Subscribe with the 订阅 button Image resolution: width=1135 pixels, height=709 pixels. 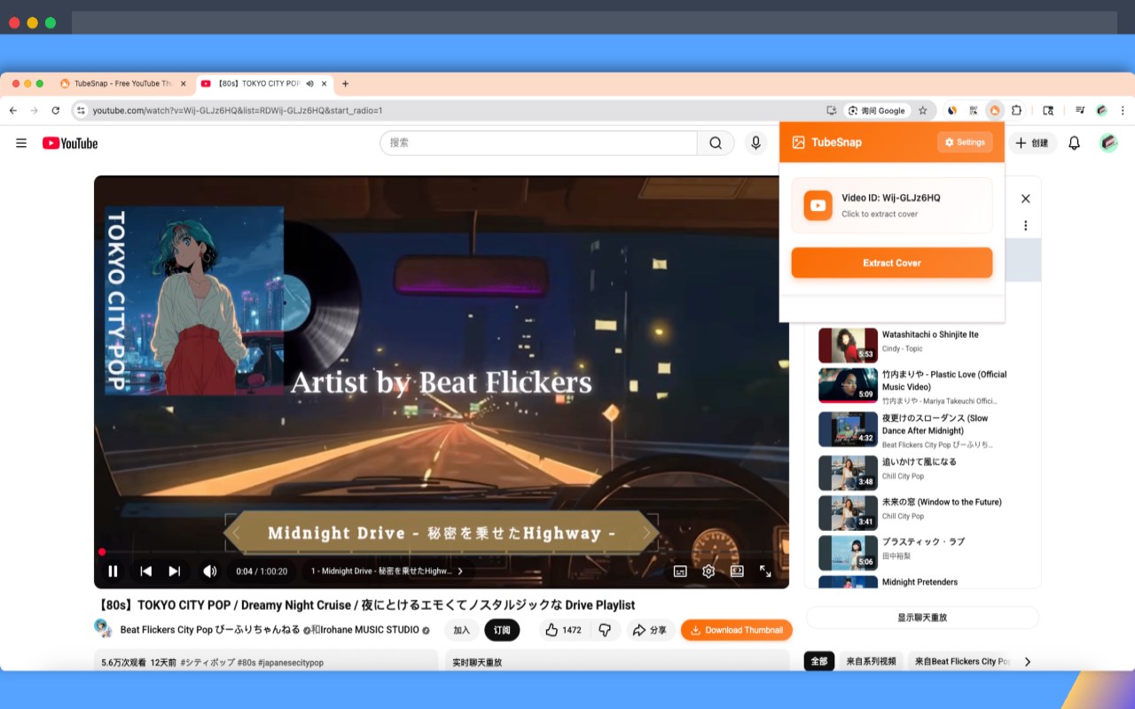pos(502,630)
